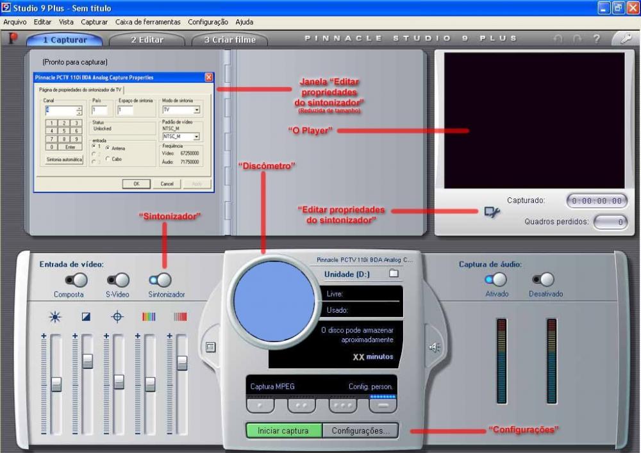This screenshot has height=453, width=641.
Task: Click the video panel toggle icon left of Discometer
Action: coord(210,347)
